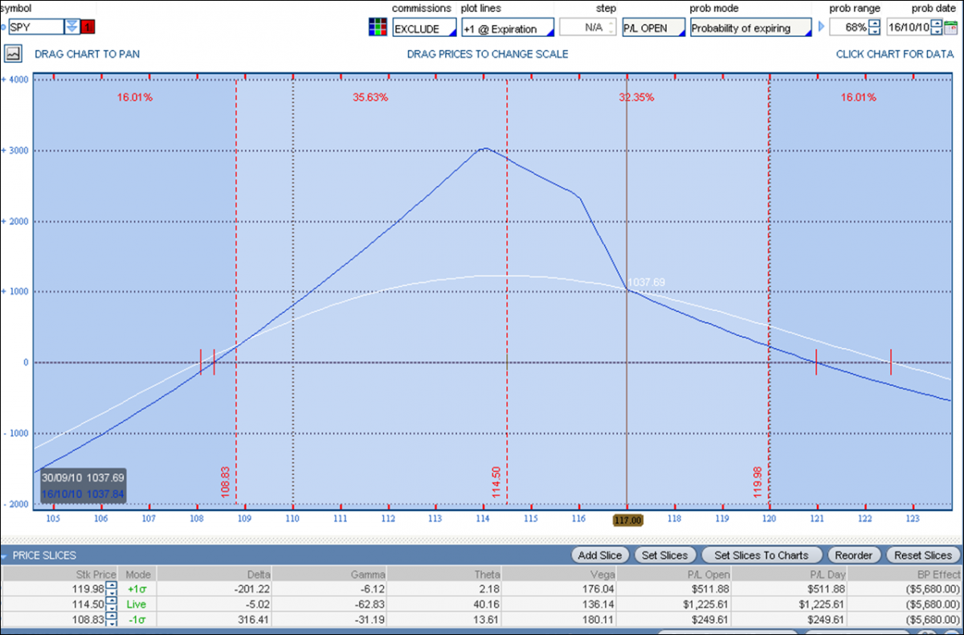The image size is (964, 635).
Task: Click the +3000 P/L axis label
Action: (x=15, y=150)
